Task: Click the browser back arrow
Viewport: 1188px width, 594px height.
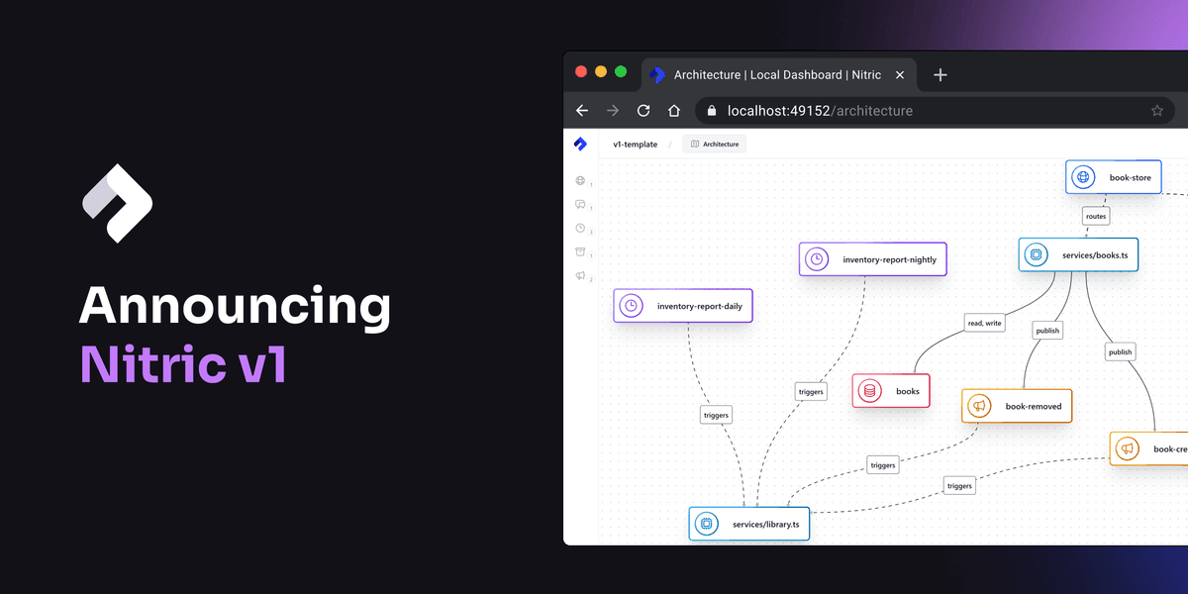Action: 581,111
